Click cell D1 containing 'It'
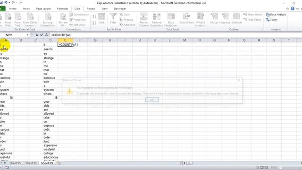This screenshot has height=170, width=302. coord(50,44)
